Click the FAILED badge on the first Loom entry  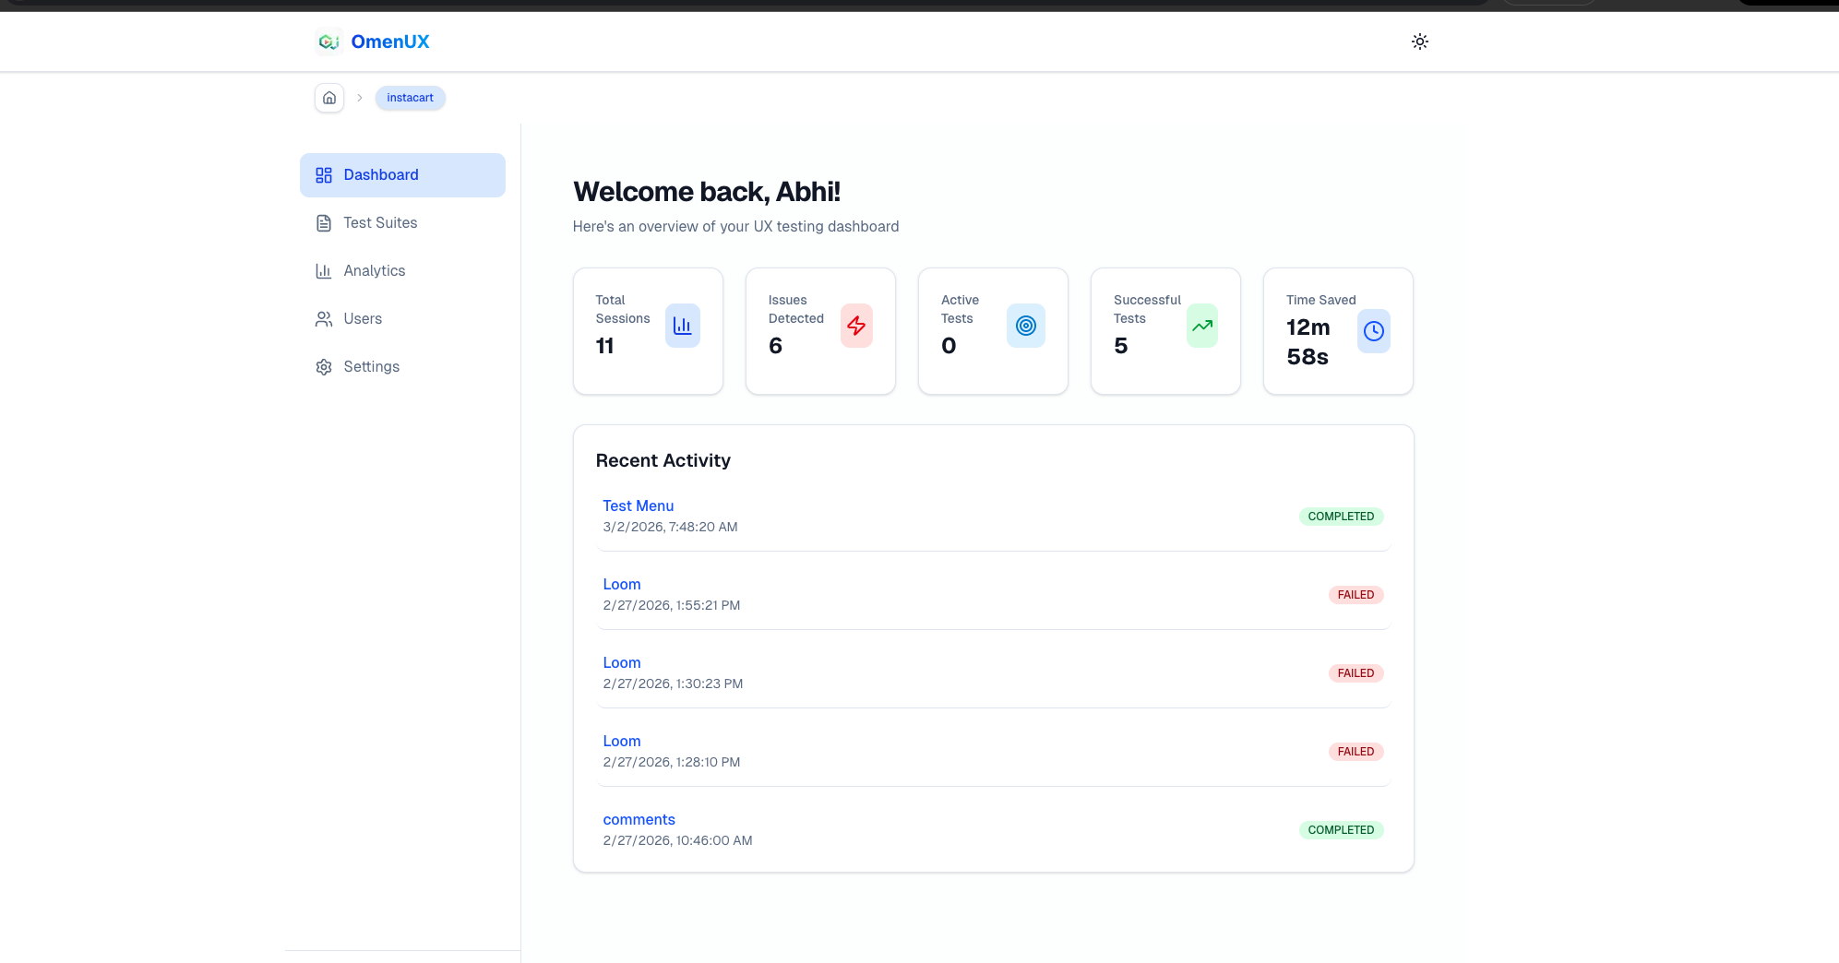coord(1355,594)
